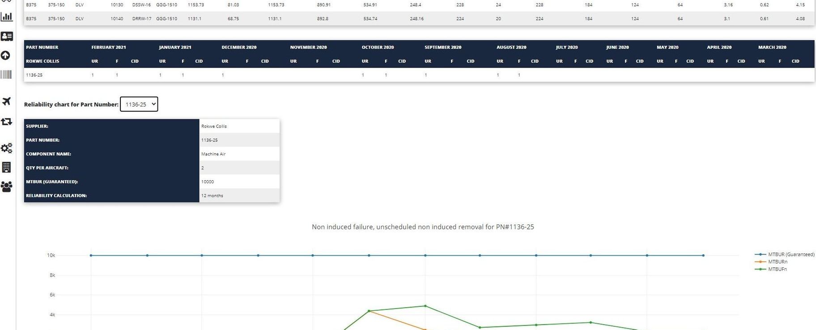Screen dimensions: 816x330
Task: Click the 10130 cell in top table
Action: coord(117,5)
